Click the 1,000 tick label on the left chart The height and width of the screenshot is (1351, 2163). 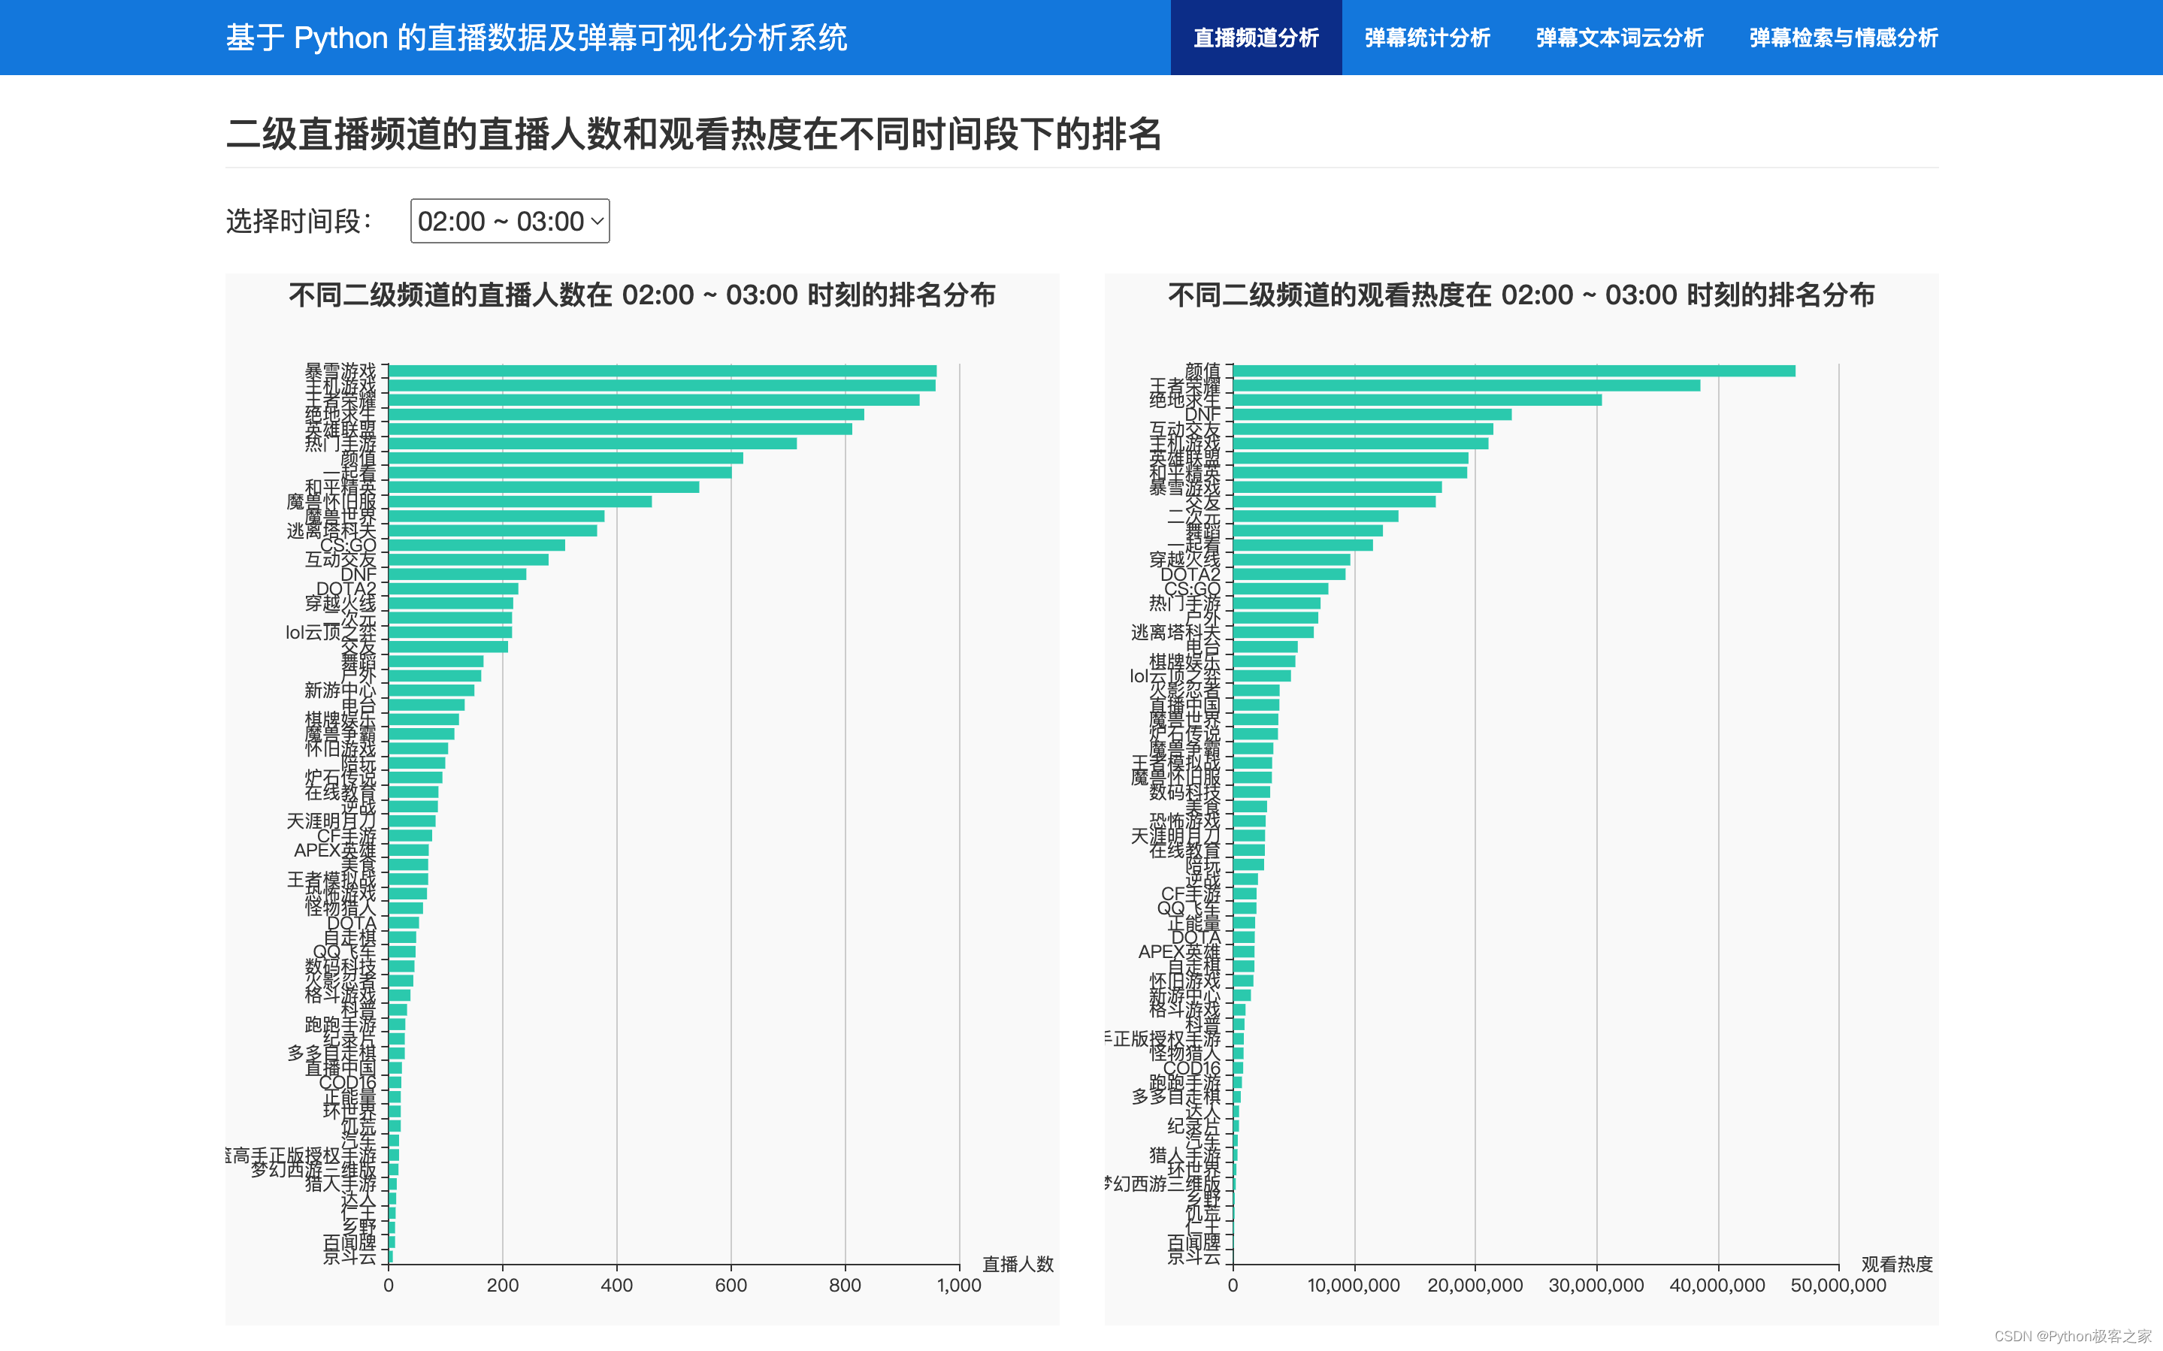959,1285
